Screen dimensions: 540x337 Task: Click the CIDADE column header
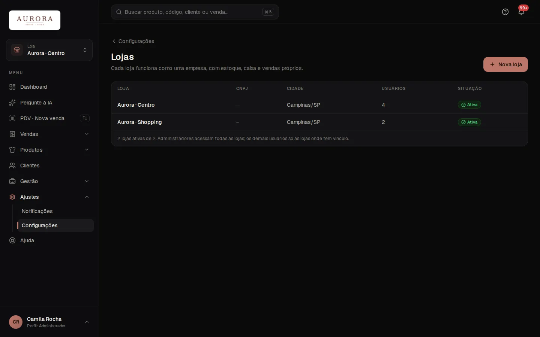(x=295, y=88)
